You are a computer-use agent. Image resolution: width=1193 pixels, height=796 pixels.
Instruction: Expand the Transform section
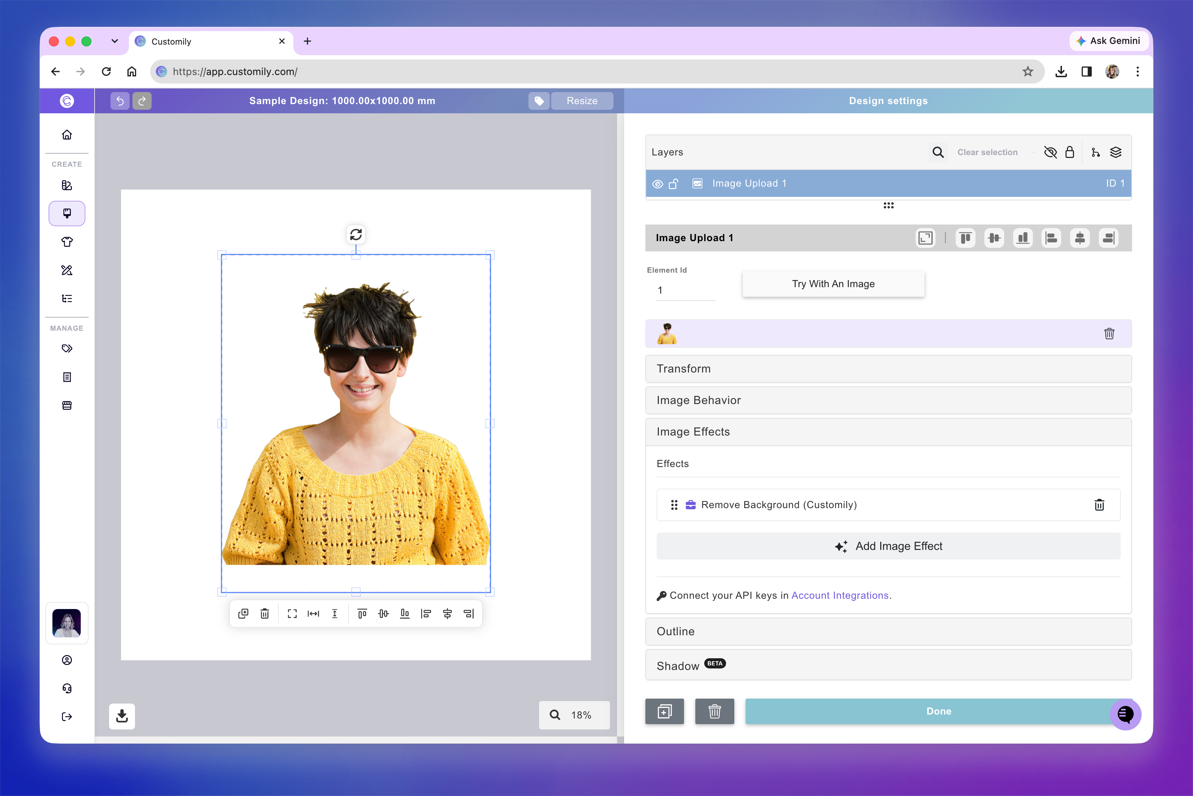pyautogui.click(x=888, y=369)
